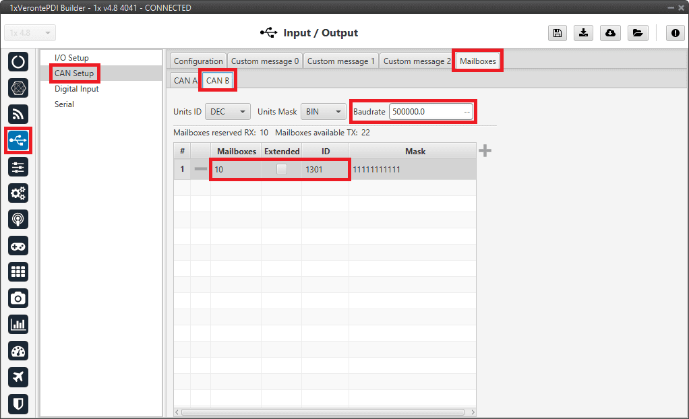Switch to the Configuration tab
The width and height of the screenshot is (689, 419).
click(198, 61)
